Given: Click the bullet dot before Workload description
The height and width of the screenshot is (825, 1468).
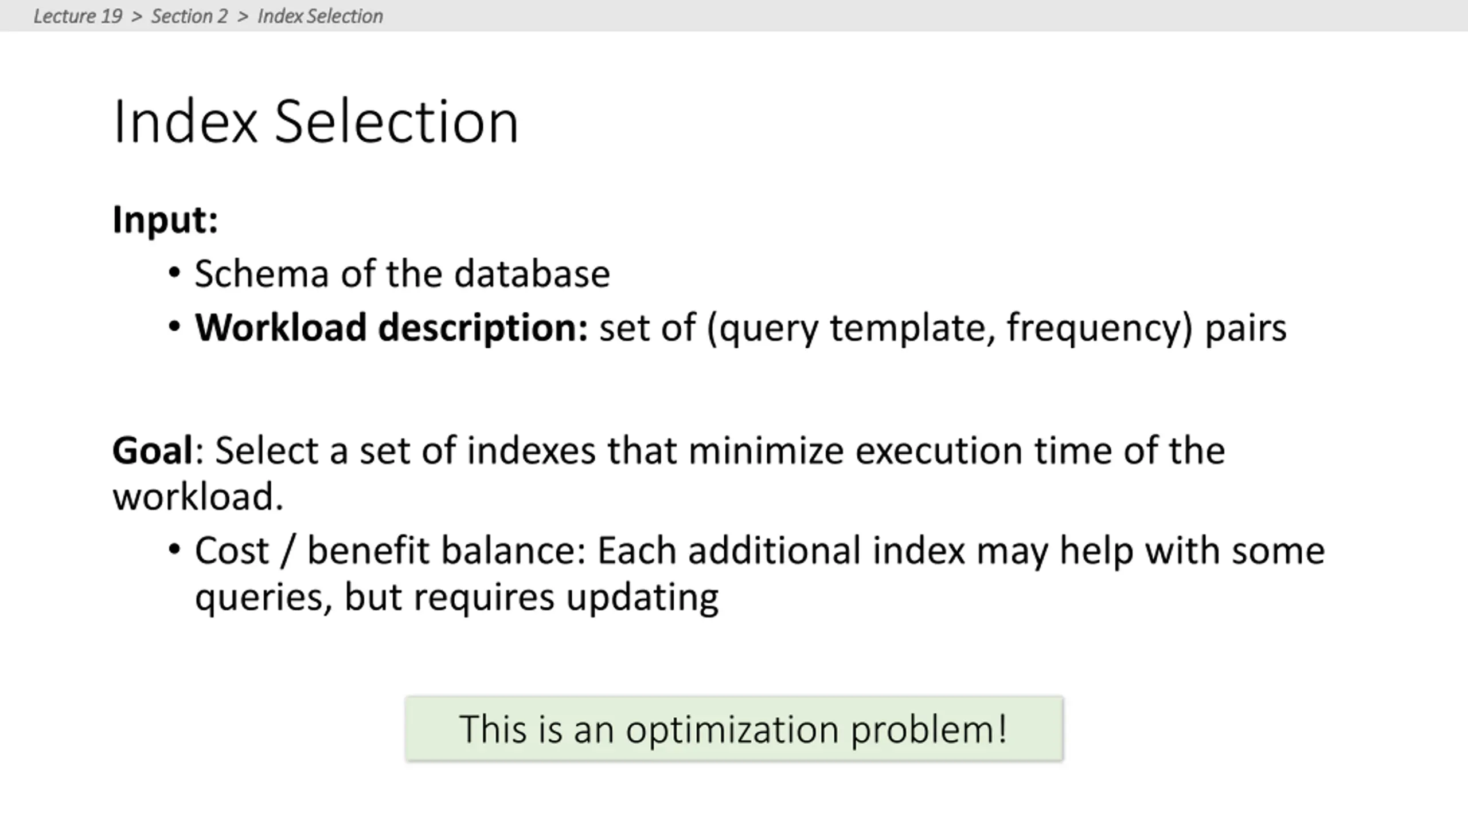Looking at the screenshot, I should point(175,327).
